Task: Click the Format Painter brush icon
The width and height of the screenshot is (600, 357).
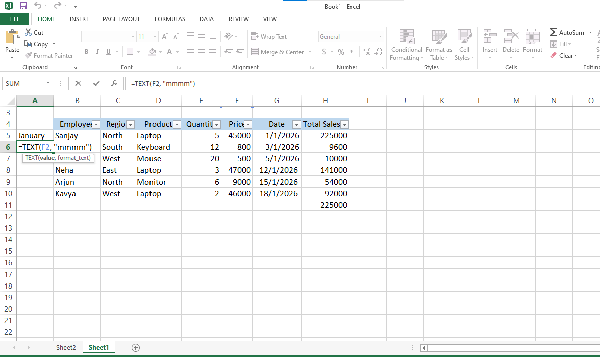Action: 28,56
